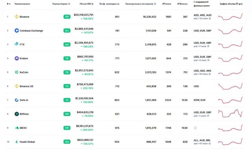
Task: Open Gate.io exchange page link
Action: 24,100
